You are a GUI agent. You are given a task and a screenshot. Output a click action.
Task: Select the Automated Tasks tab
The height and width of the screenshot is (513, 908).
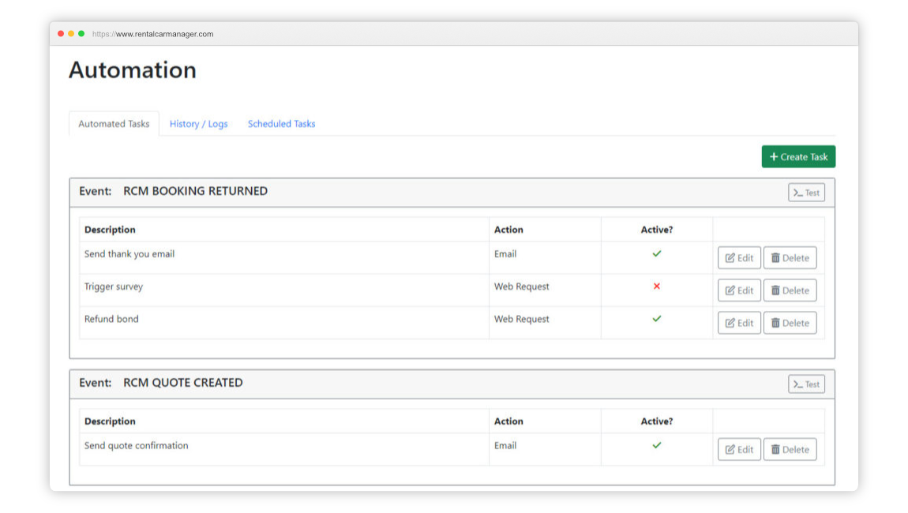[114, 124]
